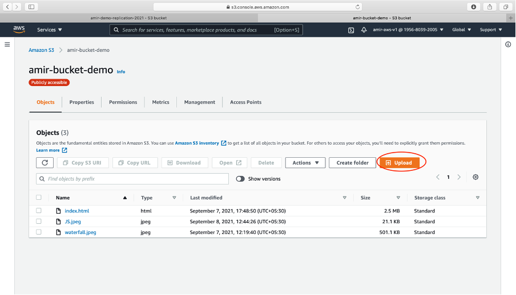
Task: Open the waterfall.jpeg object link
Action: click(x=80, y=232)
